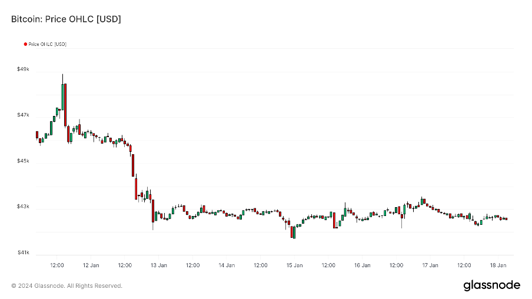532x299 pixels.
Task: Select the $41k y-axis label
Action: click(x=23, y=253)
